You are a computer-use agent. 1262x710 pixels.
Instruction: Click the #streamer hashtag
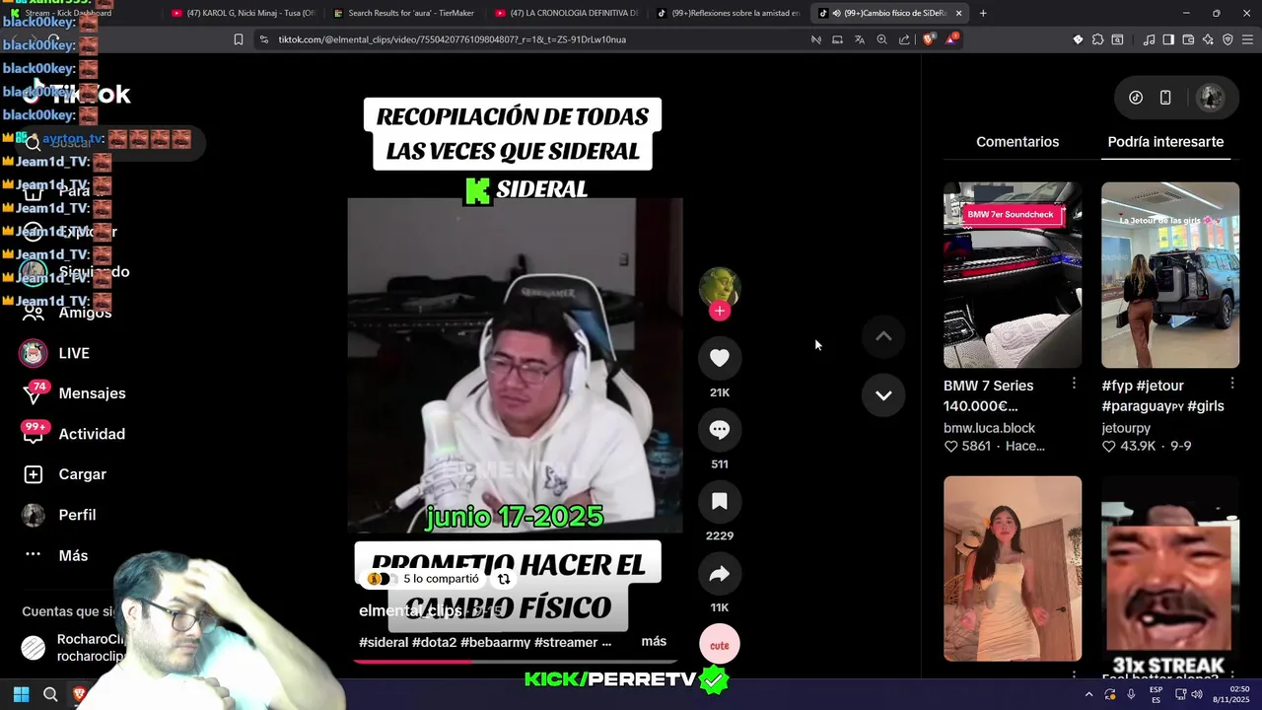click(x=566, y=642)
